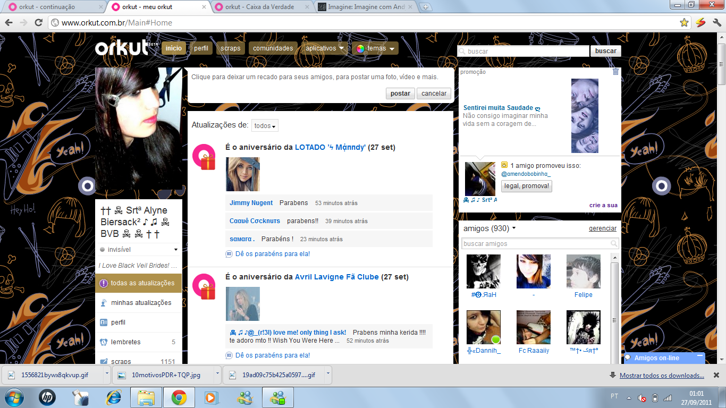Click the download arrow icon by Mostrar todos
This screenshot has height=408, width=726.
(613, 376)
